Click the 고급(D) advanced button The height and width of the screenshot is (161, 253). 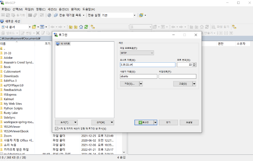click(183, 84)
